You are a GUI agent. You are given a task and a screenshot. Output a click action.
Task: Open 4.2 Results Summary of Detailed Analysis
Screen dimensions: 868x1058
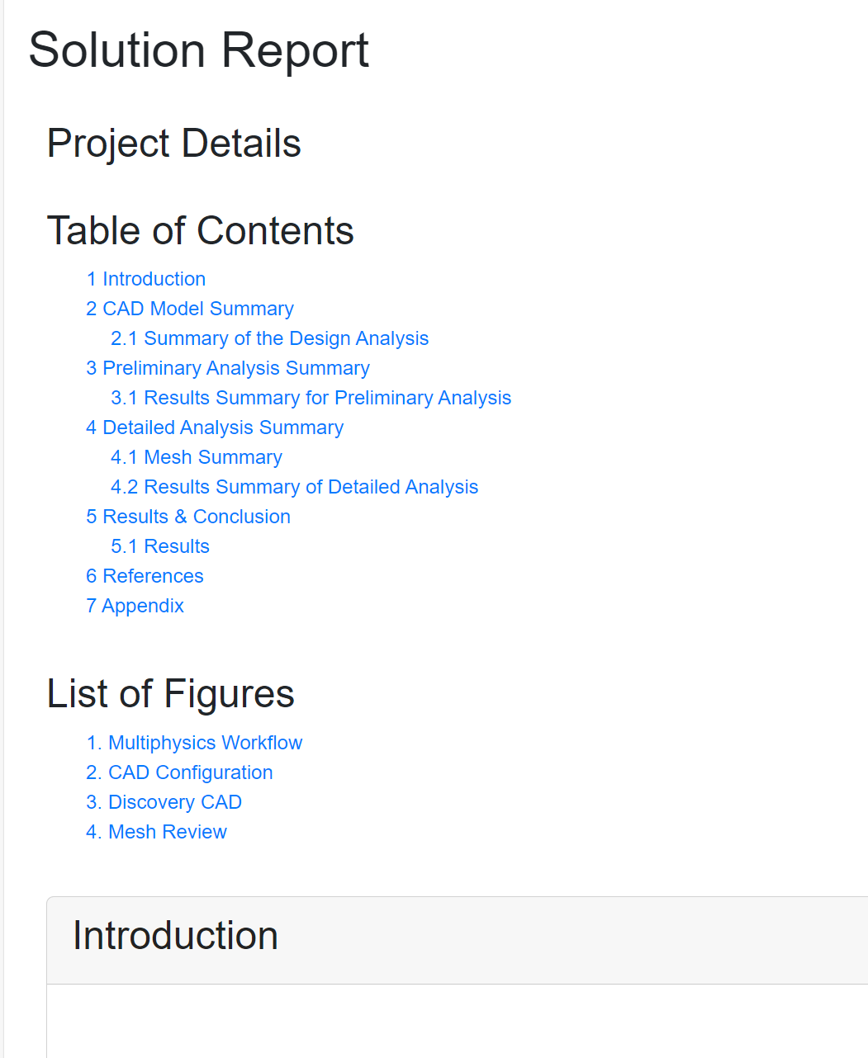coord(295,487)
